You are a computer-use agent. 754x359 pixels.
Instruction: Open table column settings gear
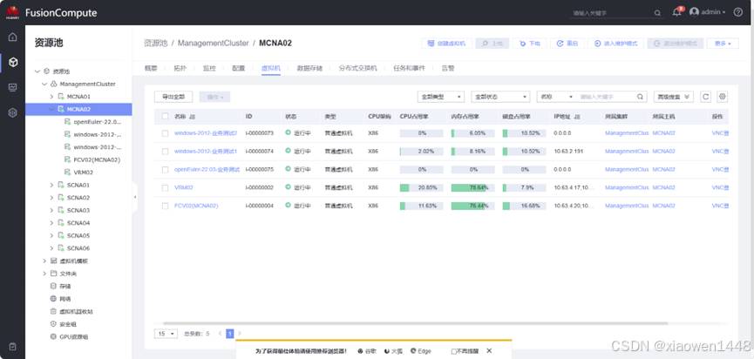(722, 97)
